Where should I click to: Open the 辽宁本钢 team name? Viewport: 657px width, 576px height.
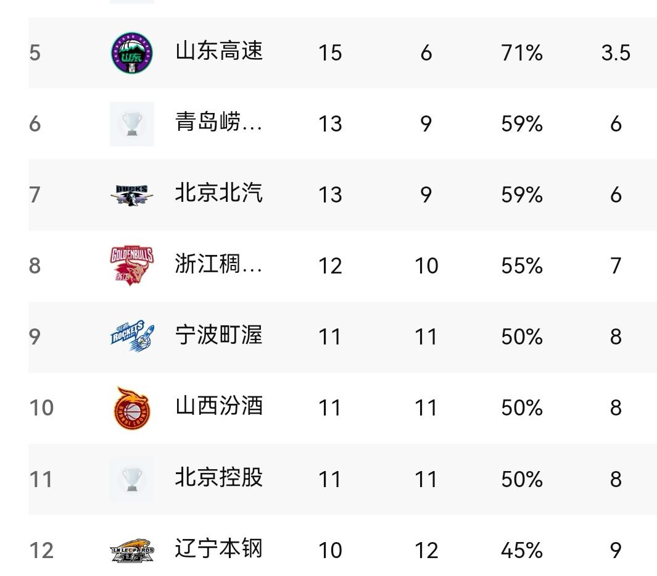click(219, 549)
